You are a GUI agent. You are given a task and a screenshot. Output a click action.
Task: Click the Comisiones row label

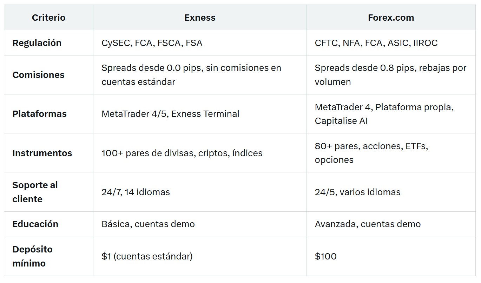pos(38,75)
